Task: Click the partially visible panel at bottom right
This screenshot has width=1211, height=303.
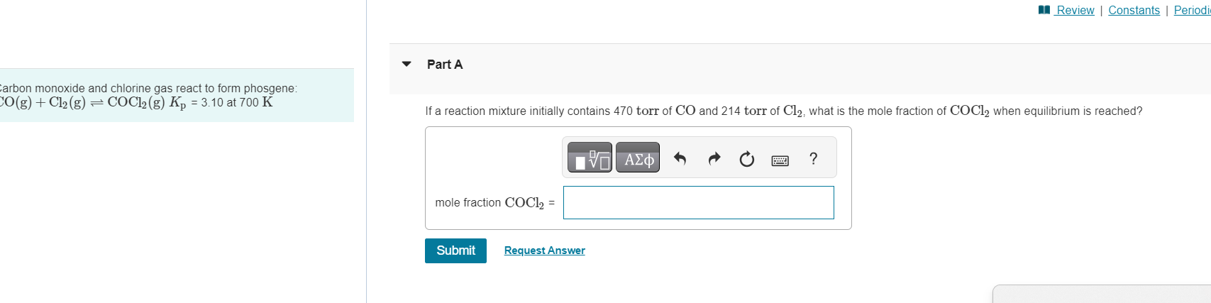Action: click(1101, 294)
